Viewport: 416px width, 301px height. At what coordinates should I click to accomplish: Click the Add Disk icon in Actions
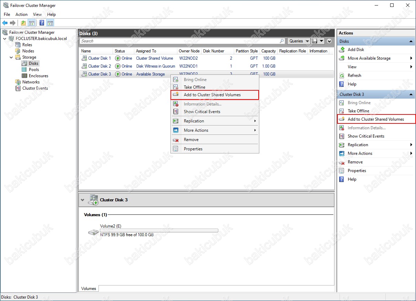click(x=342, y=50)
